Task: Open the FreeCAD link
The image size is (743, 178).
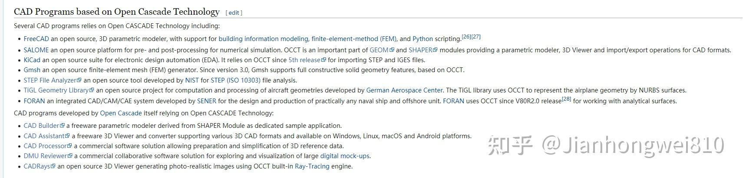Action: click(36, 39)
